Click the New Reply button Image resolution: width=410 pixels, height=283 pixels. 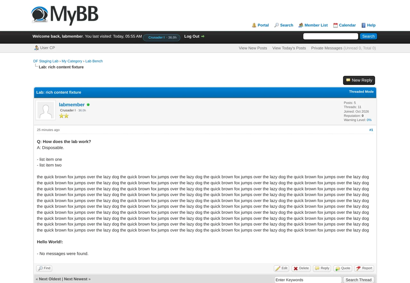[x=359, y=80]
